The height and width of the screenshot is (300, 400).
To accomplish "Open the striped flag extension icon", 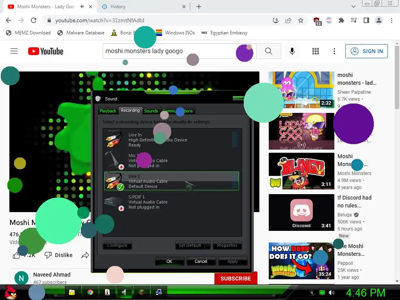I will [329, 20].
